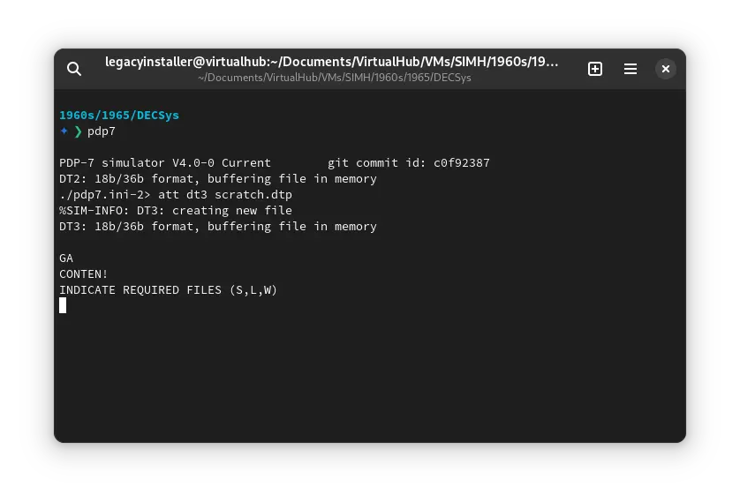This screenshot has height=502, width=740.
Task: Click the blue star prompt symbol
Action: click(x=64, y=131)
